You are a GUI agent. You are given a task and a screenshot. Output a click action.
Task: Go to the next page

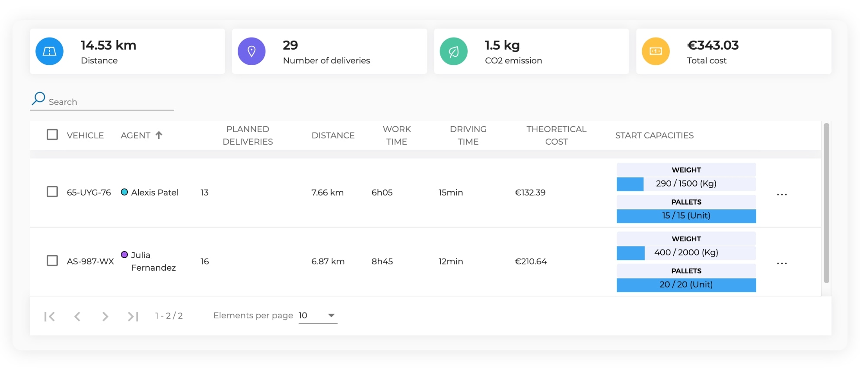[x=105, y=316]
